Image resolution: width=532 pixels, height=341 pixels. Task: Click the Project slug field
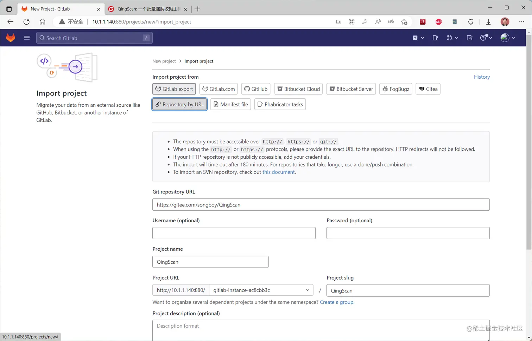[408, 290]
